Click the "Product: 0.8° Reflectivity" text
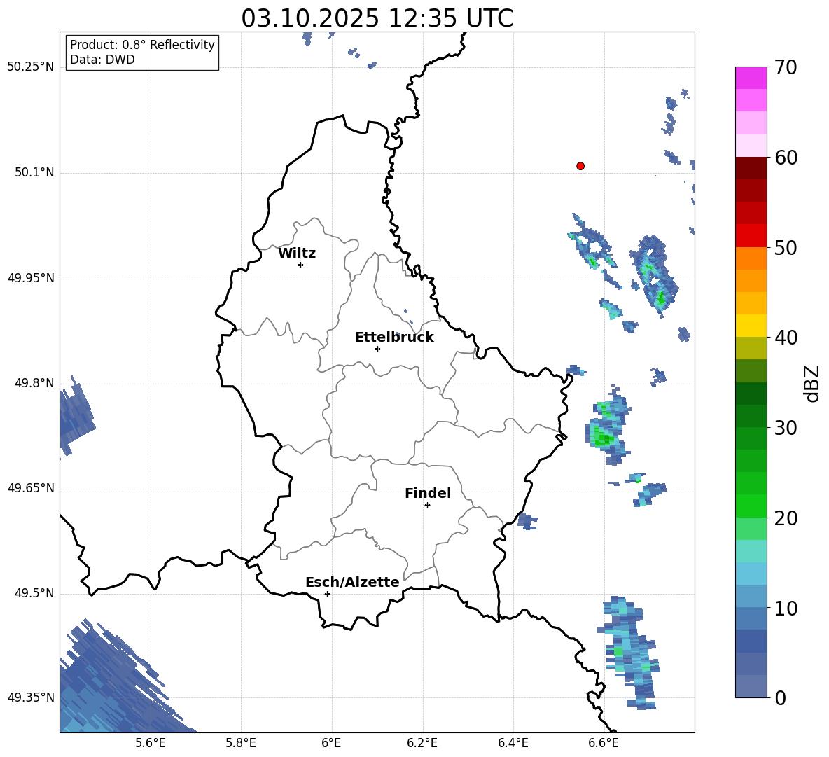Screen dimensions: 829x757 pos(142,45)
